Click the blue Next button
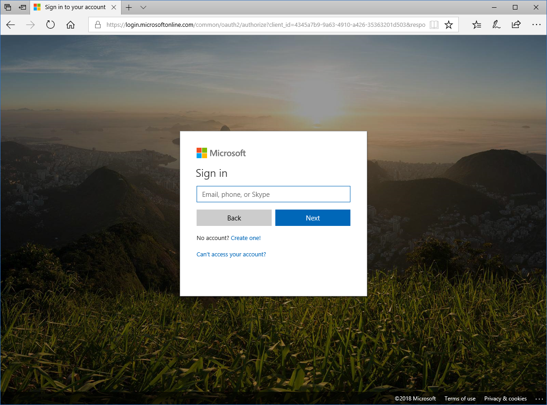This screenshot has height=405, width=547. (x=313, y=218)
